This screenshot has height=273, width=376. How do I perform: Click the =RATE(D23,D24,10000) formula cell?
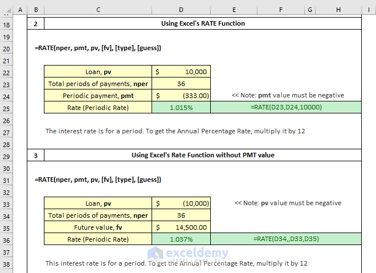click(286, 107)
